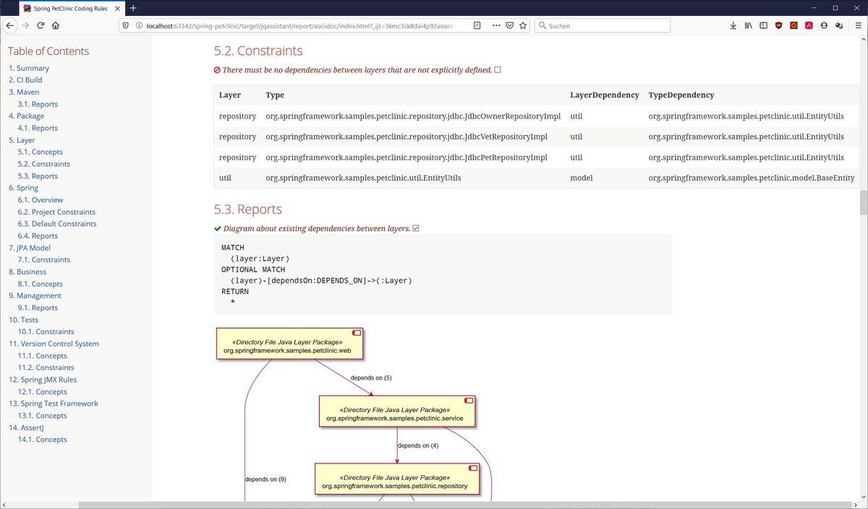Jump to 7. JPA Model section

point(30,248)
